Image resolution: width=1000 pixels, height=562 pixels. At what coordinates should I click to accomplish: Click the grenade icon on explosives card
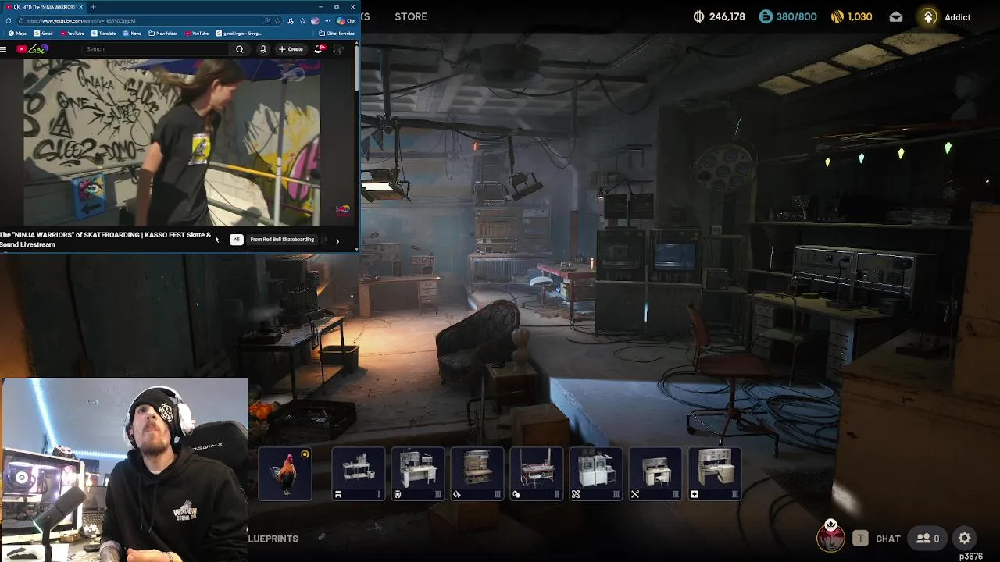[516, 494]
